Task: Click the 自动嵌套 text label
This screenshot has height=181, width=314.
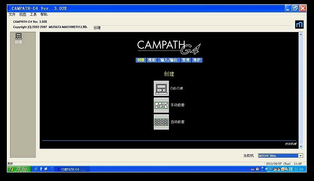Action: tap(177, 122)
